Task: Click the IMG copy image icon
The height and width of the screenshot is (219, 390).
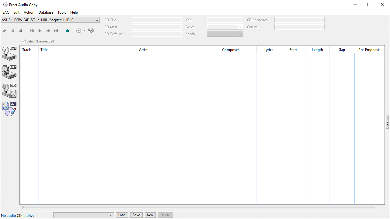Action: click(9, 91)
